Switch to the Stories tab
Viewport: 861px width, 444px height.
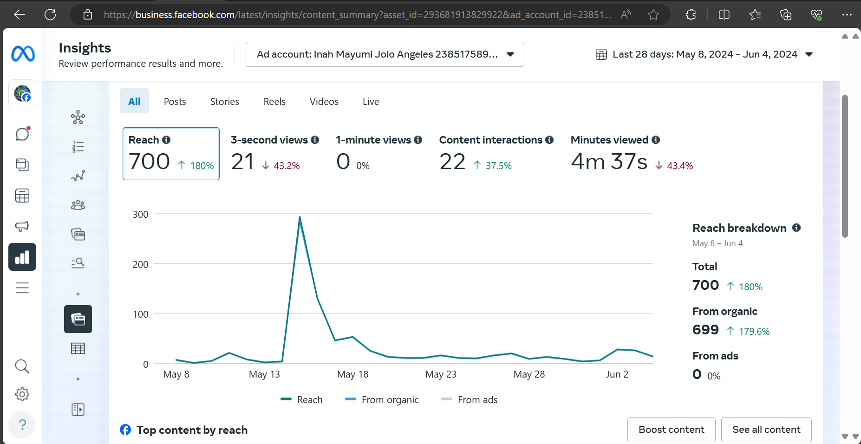pos(225,102)
